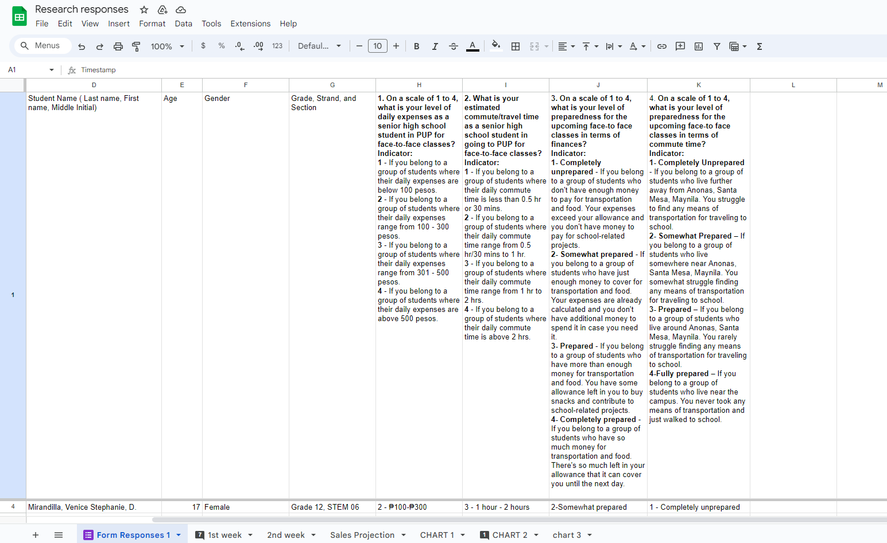
Task: Expand the Name box dropdown arrow
Action: coord(52,70)
